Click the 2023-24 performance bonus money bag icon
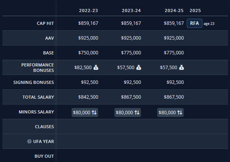This screenshot has height=162, width=230. 139,68
